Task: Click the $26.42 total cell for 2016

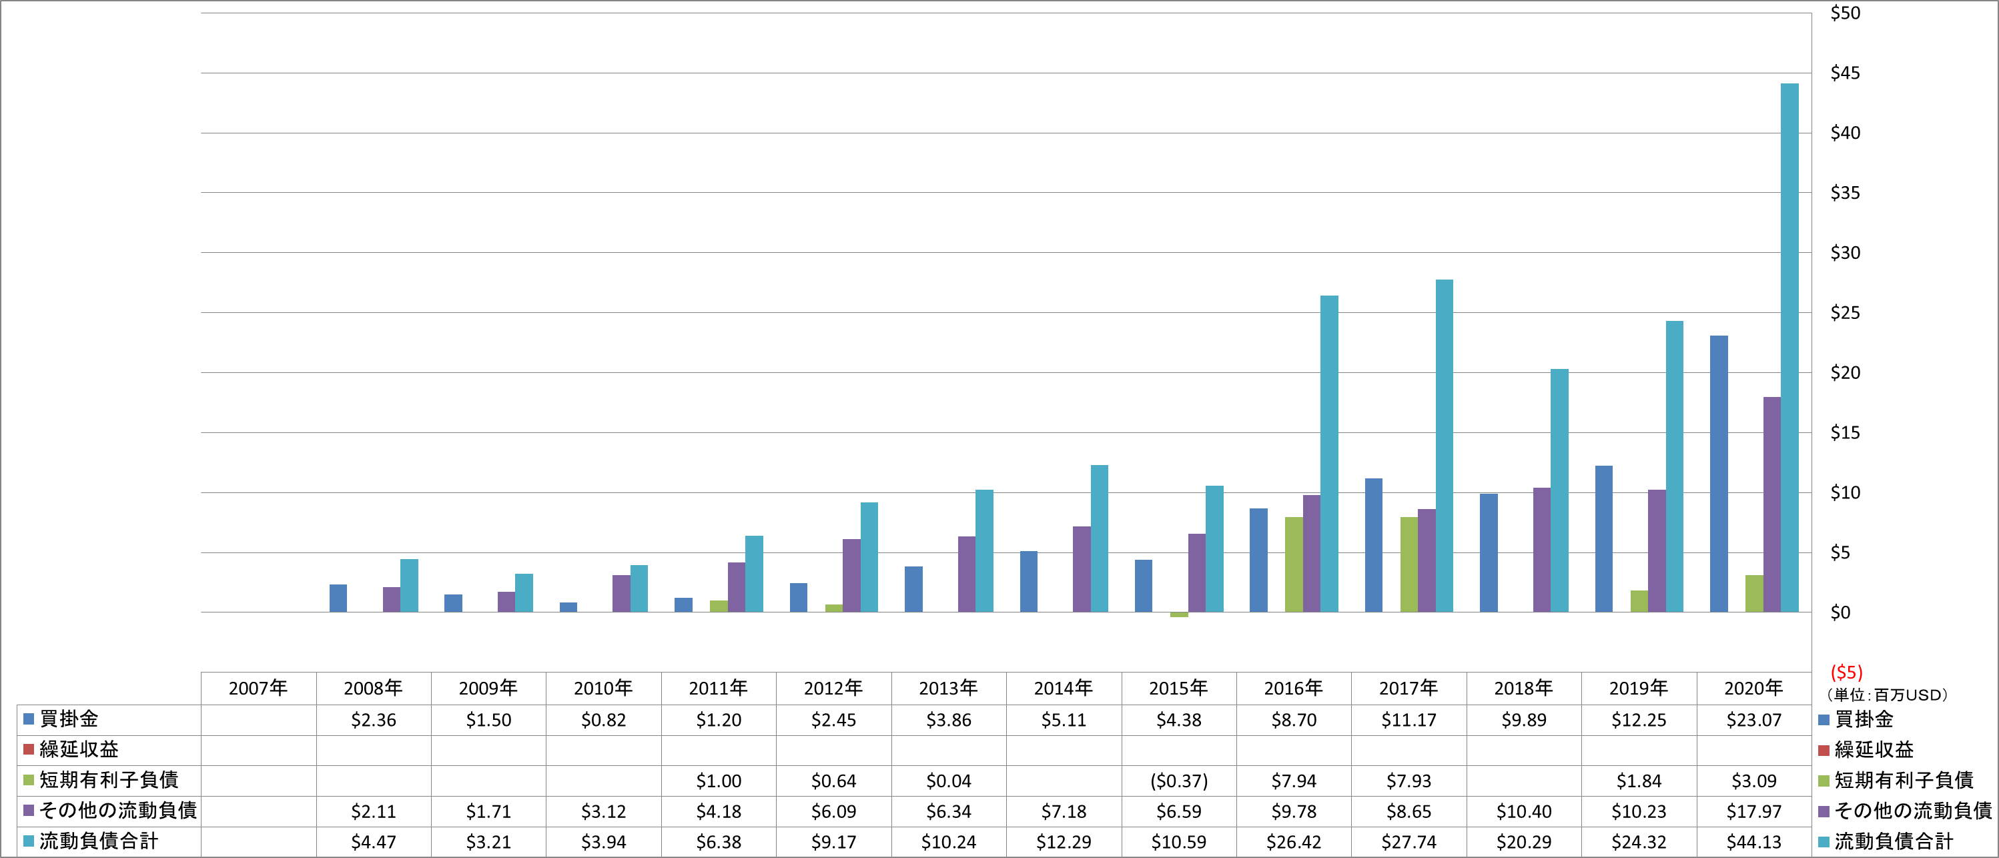Action: tap(1294, 842)
